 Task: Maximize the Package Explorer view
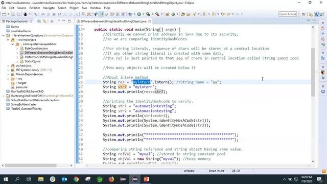(x=69, y=21)
